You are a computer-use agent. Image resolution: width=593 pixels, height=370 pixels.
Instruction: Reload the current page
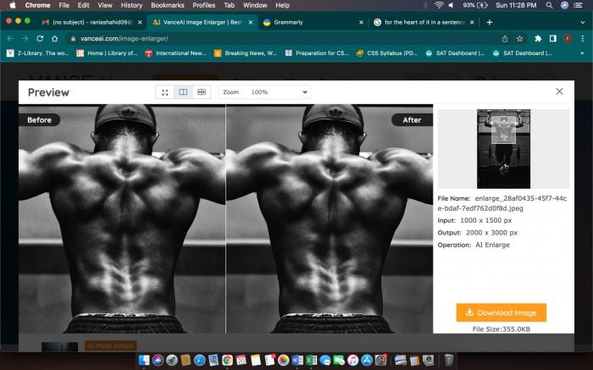pyautogui.click(x=40, y=39)
